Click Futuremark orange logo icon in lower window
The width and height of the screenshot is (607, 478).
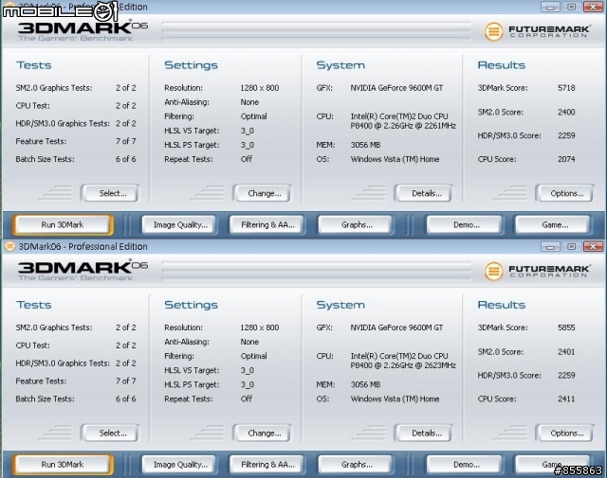pos(493,272)
